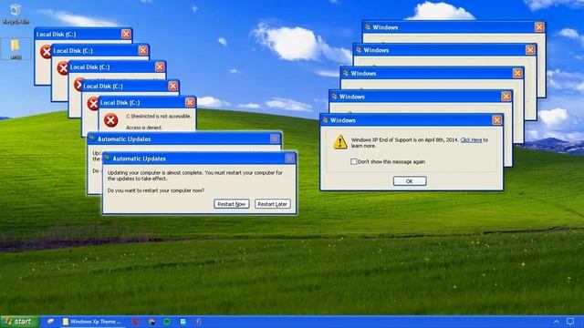The height and width of the screenshot is (328, 584).
Task: Open the purple taskbar icon
Action: pos(199,322)
